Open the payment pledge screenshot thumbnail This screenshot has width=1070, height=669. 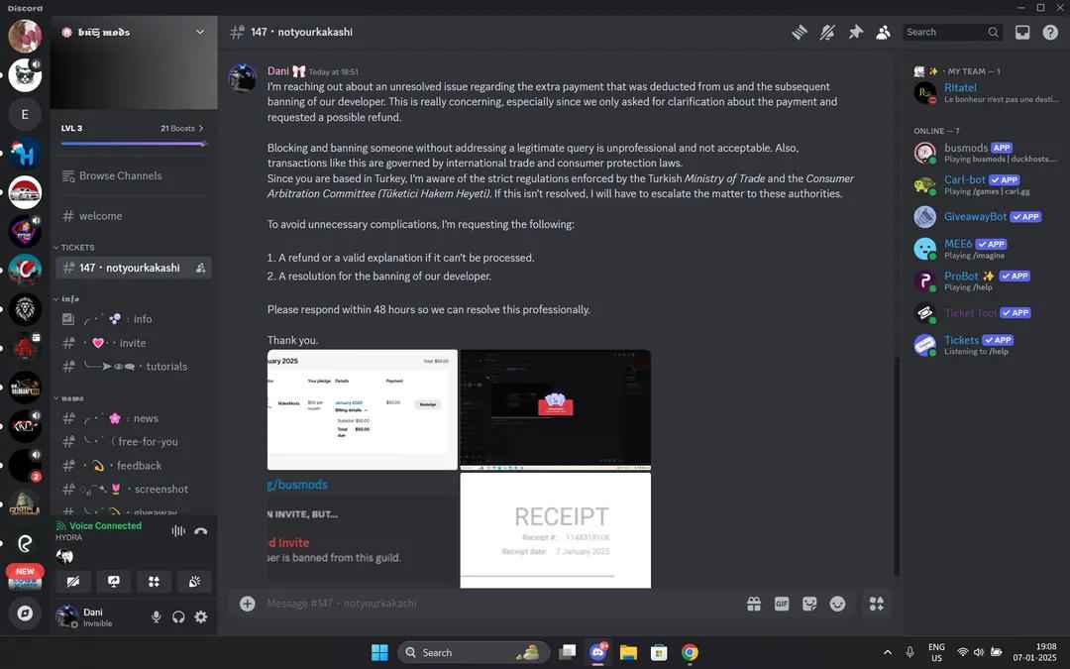coord(363,409)
